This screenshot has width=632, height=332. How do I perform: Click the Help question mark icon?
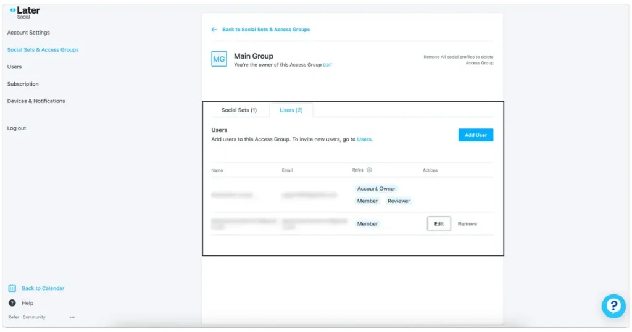pos(12,303)
